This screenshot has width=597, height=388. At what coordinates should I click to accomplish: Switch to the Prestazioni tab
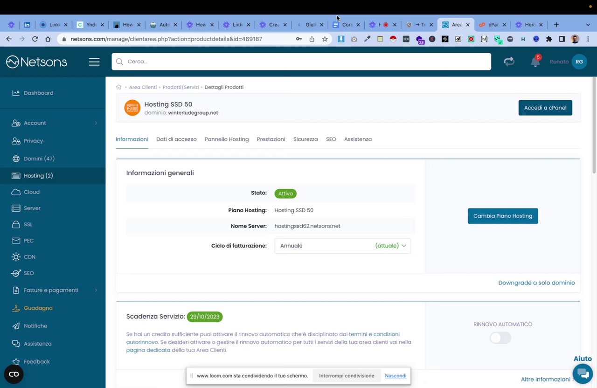tap(271, 139)
